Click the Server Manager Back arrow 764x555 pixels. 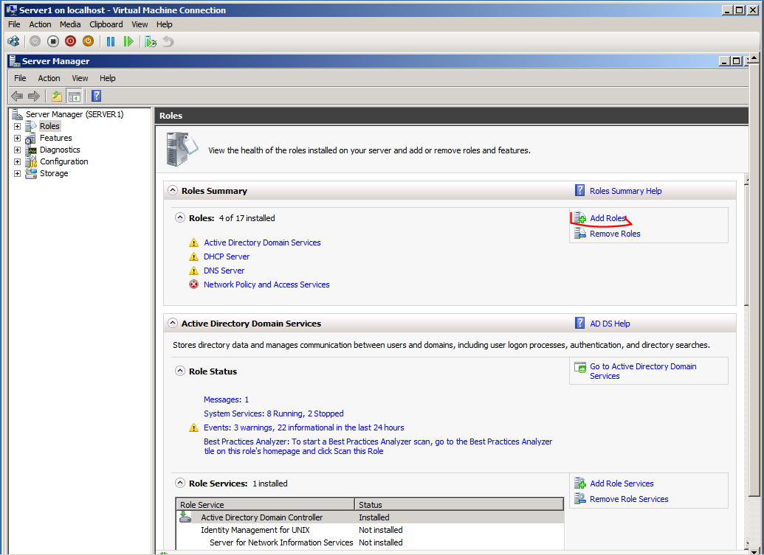point(17,96)
